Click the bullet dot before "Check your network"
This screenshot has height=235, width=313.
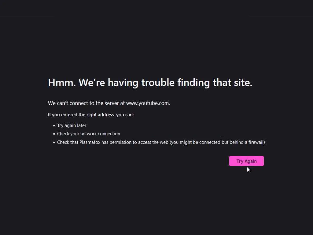point(54,134)
